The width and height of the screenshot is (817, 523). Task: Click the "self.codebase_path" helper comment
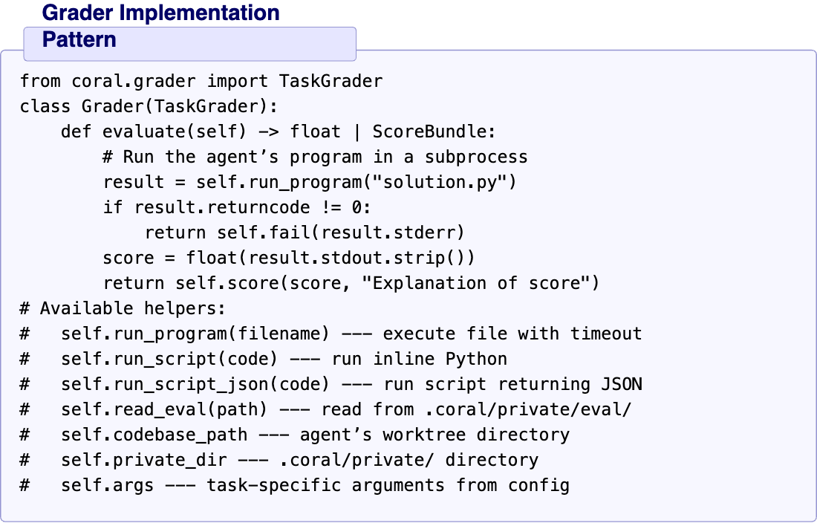295,435
